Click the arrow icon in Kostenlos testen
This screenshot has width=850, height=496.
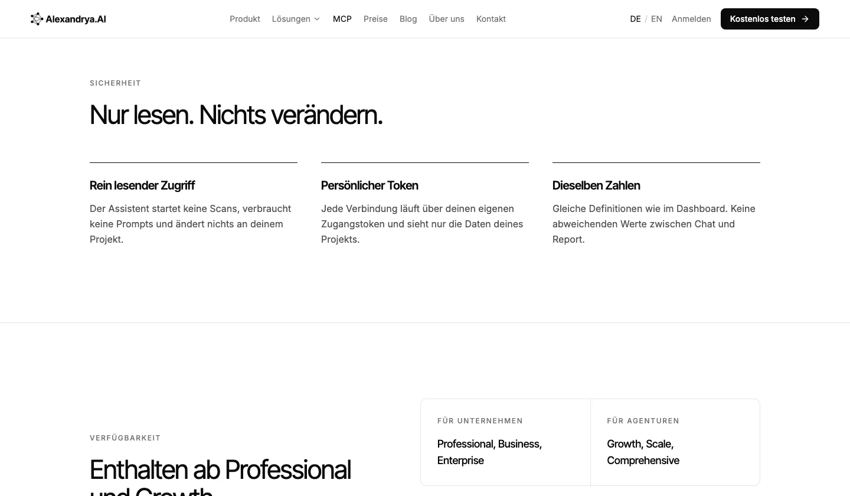[805, 19]
